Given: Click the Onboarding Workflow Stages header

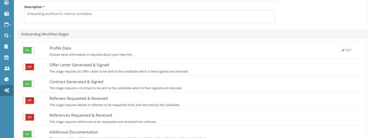Looking at the screenshot, I should (x=45, y=34).
